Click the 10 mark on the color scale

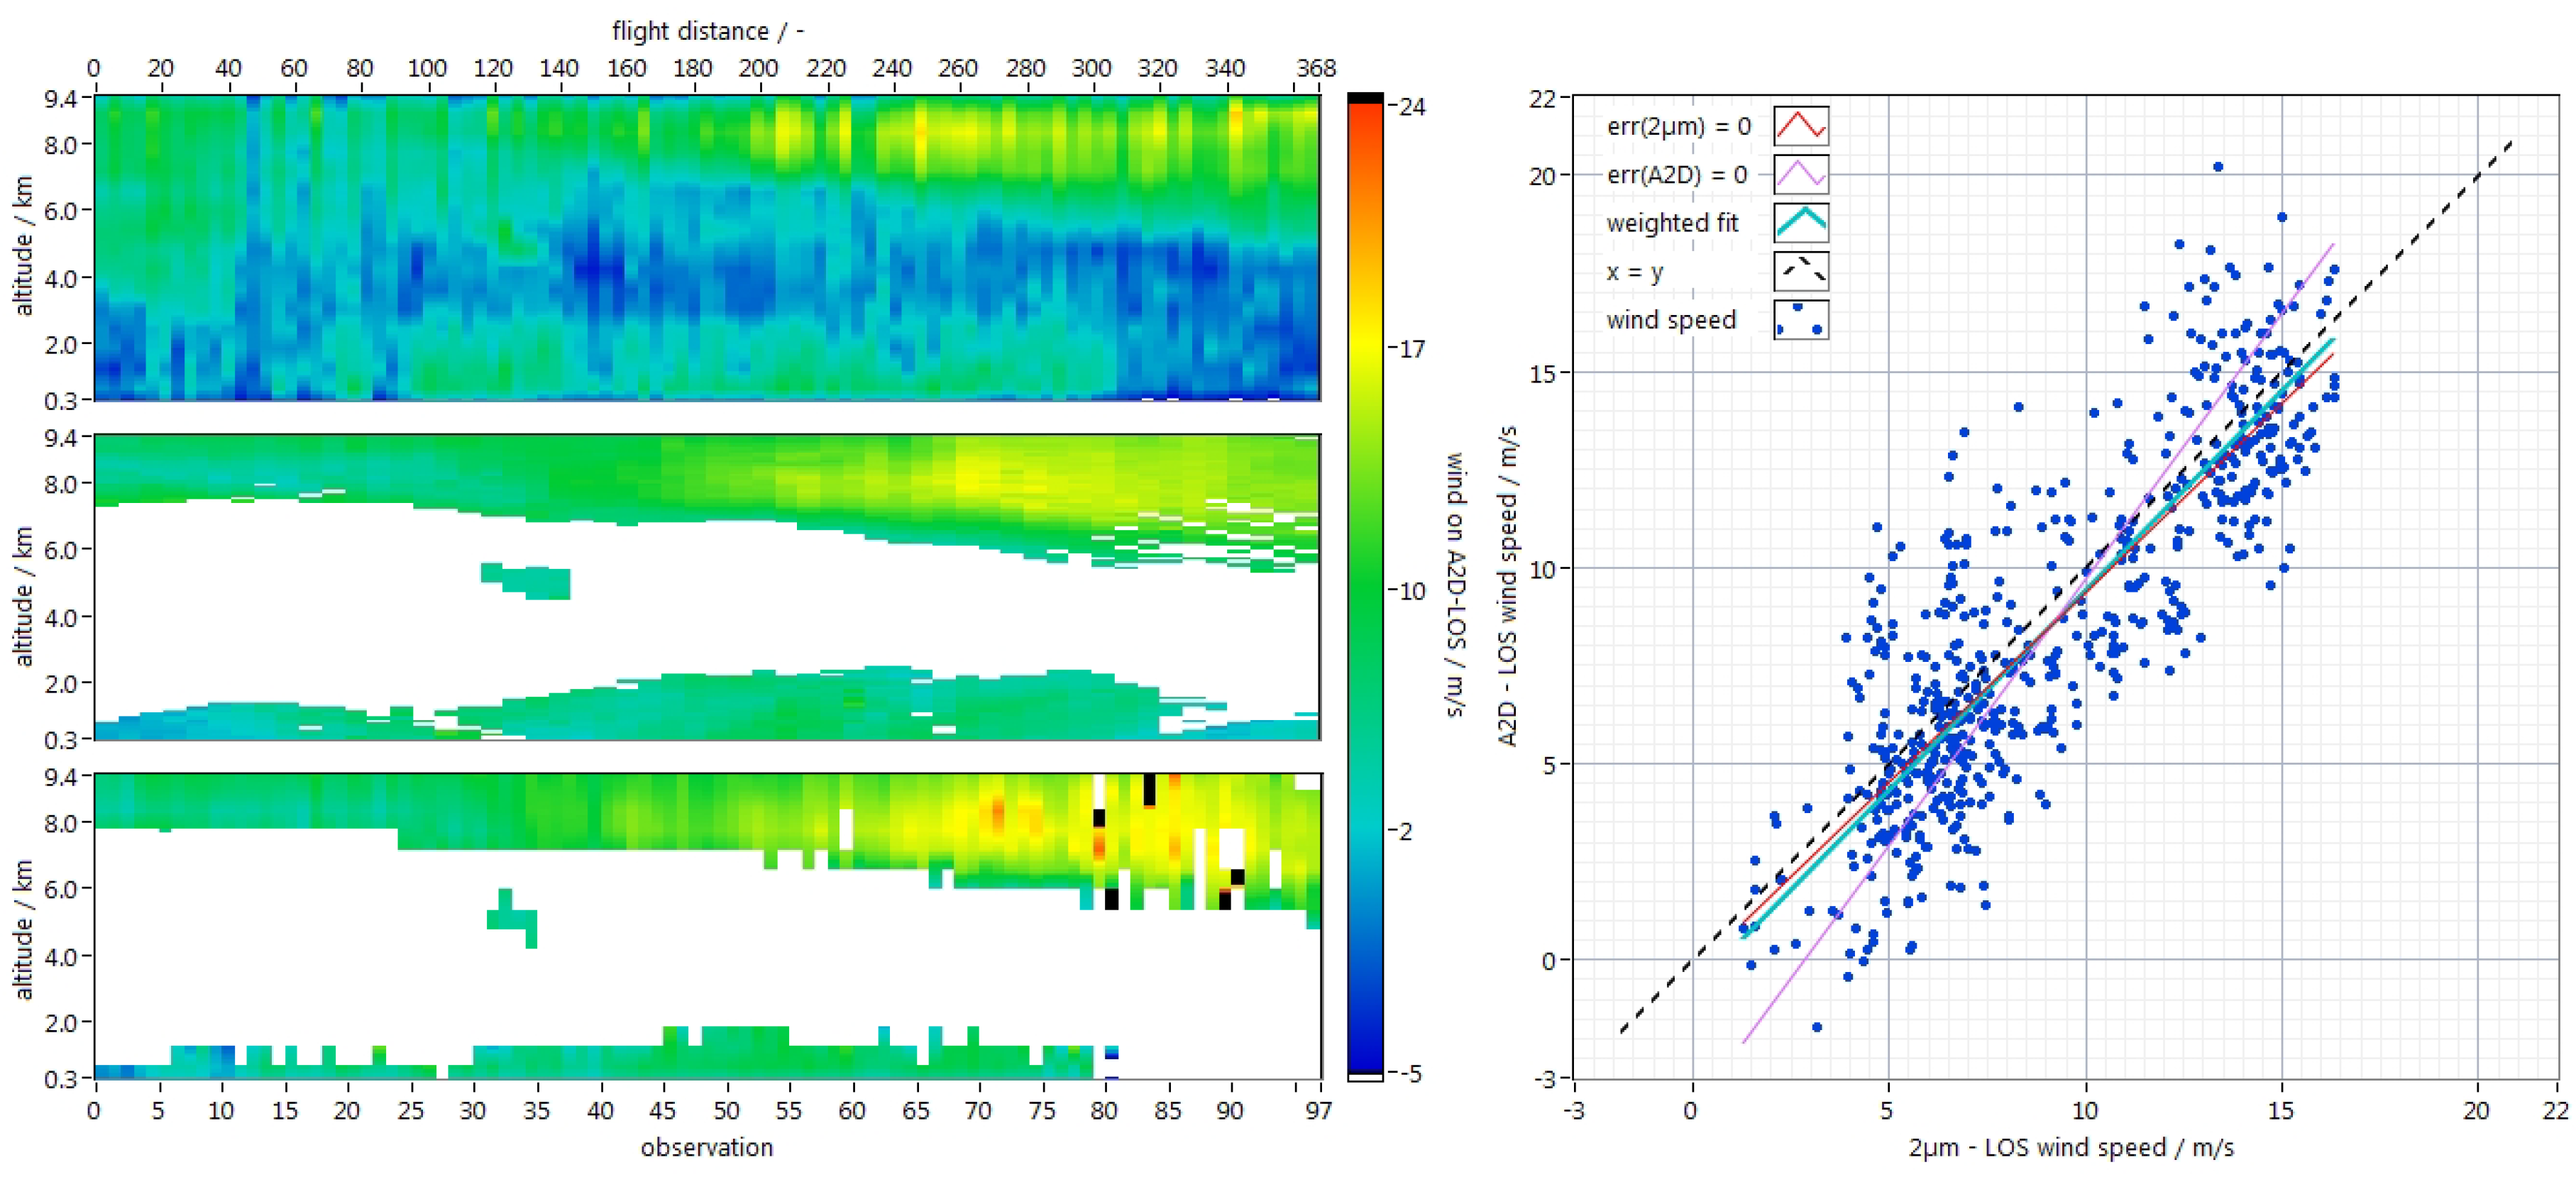[1411, 591]
